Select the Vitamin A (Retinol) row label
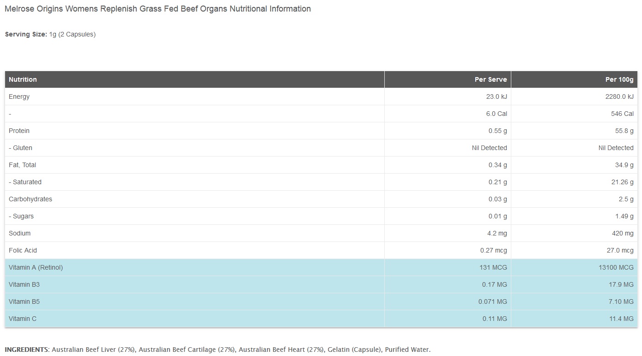Screen dimensions: 642x356 point(36,267)
